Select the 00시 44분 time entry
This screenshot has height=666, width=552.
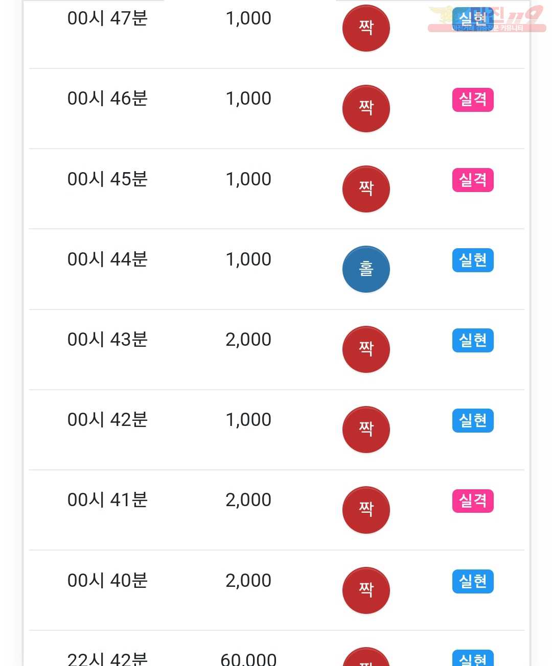tap(107, 259)
